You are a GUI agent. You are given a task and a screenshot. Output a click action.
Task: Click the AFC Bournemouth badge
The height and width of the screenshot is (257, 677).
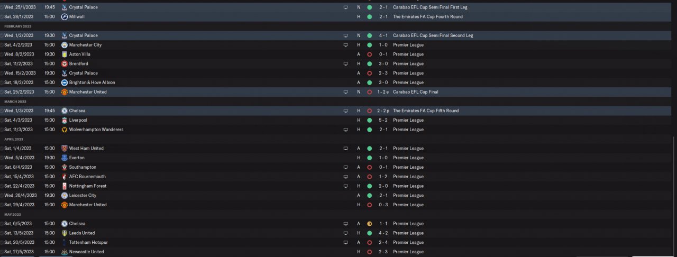[64, 177]
